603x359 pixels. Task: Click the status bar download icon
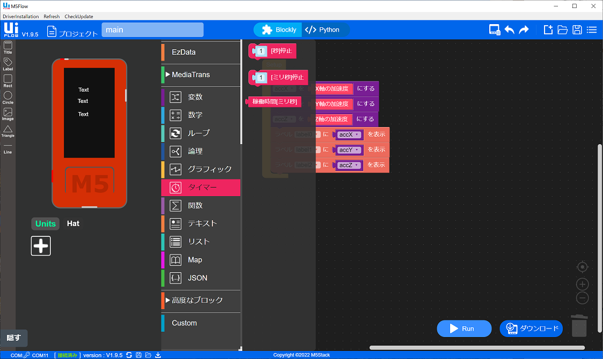158,355
